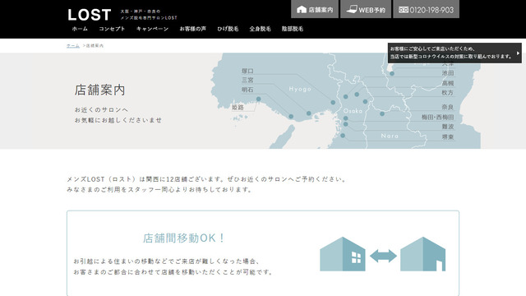Click the Osaka map region label
The image size is (526, 296).
click(x=353, y=111)
